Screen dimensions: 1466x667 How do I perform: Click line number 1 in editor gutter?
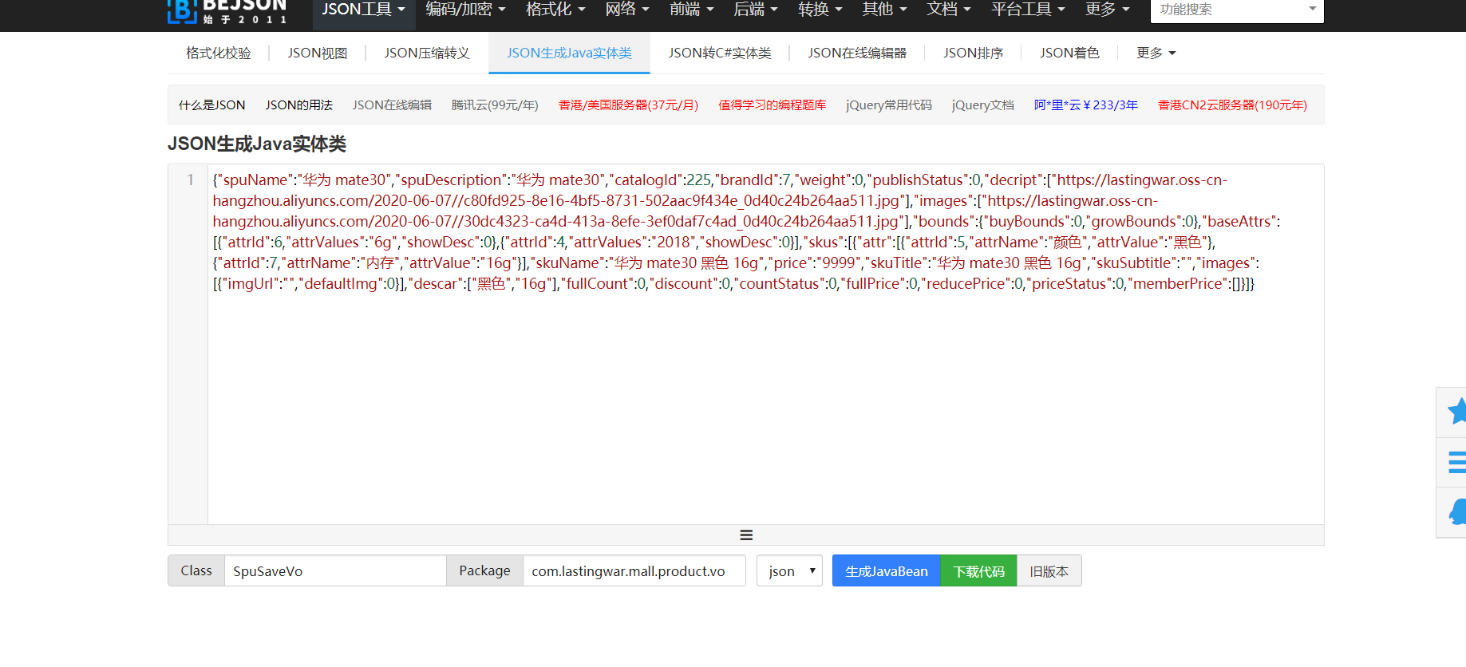pyautogui.click(x=190, y=180)
